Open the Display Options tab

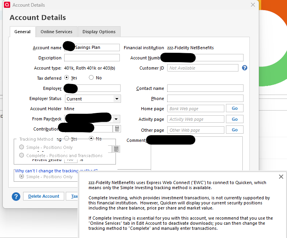point(99,32)
